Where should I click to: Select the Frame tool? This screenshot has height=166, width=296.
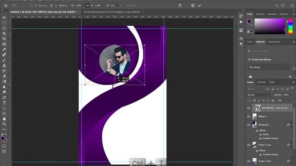click(4, 44)
